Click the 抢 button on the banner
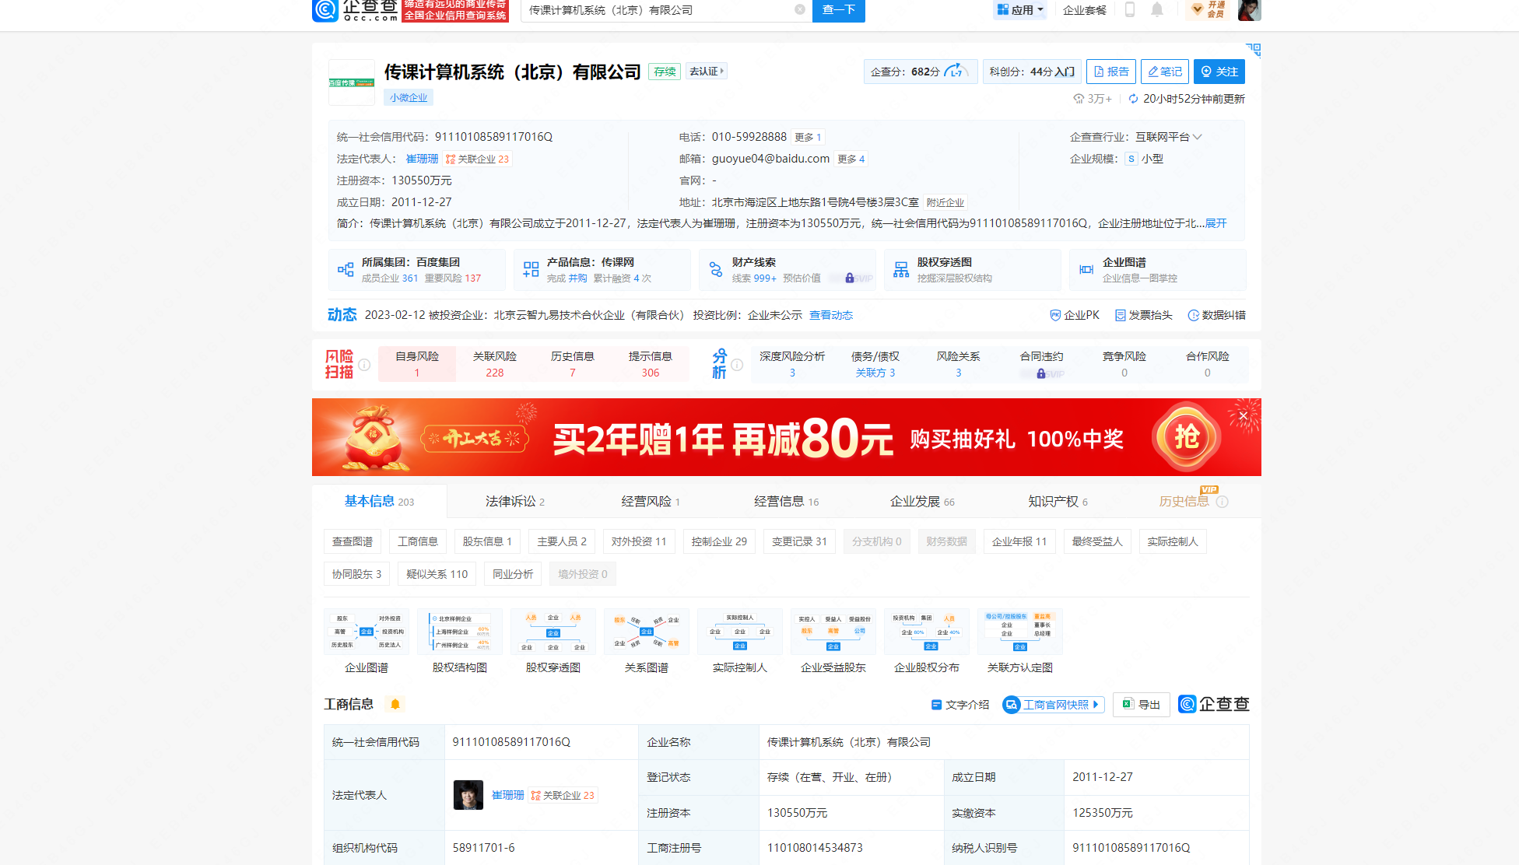1519x865 pixels. 1186,437
